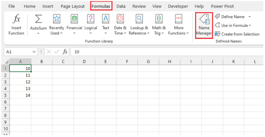
Task: Select the Formulas tab
Action: coord(101,6)
